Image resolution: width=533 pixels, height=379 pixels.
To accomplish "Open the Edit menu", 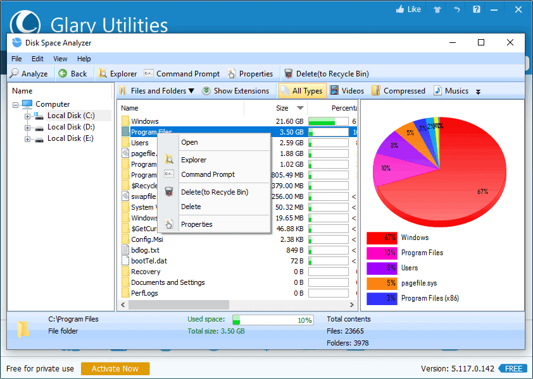I will pyautogui.click(x=37, y=59).
